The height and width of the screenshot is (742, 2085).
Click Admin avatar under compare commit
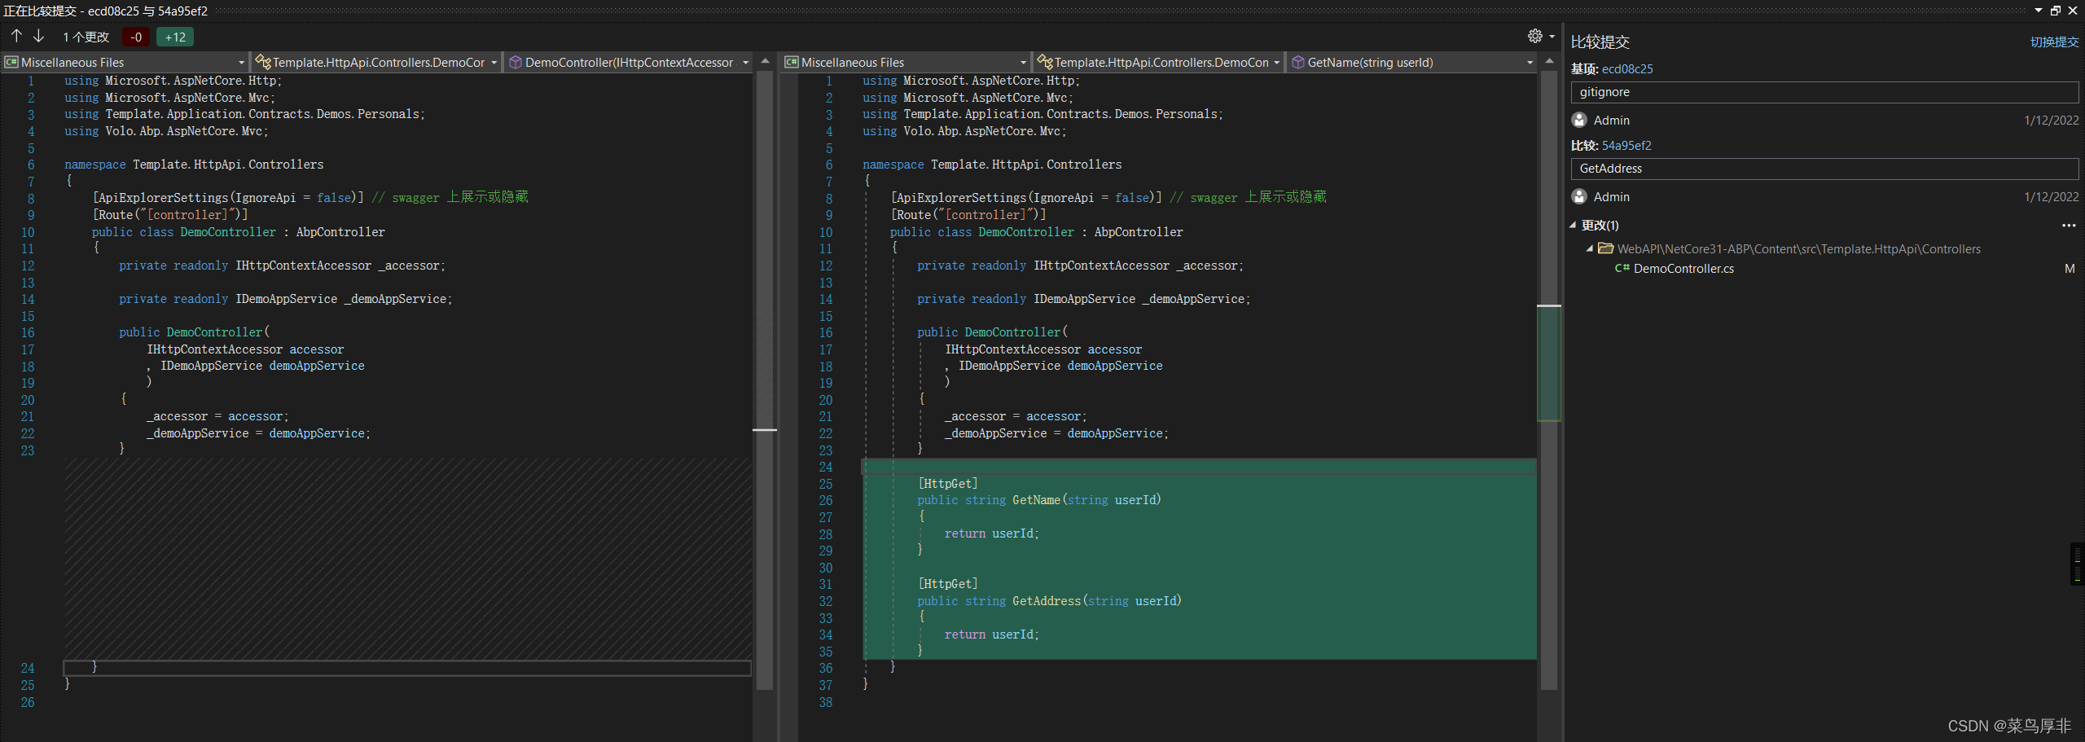tap(1579, 196)
